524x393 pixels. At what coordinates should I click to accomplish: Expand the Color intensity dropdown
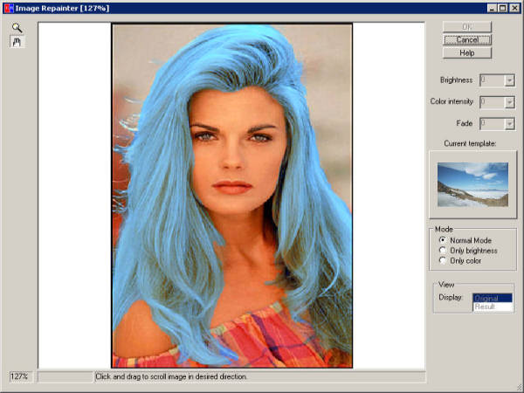coord(509,102)
